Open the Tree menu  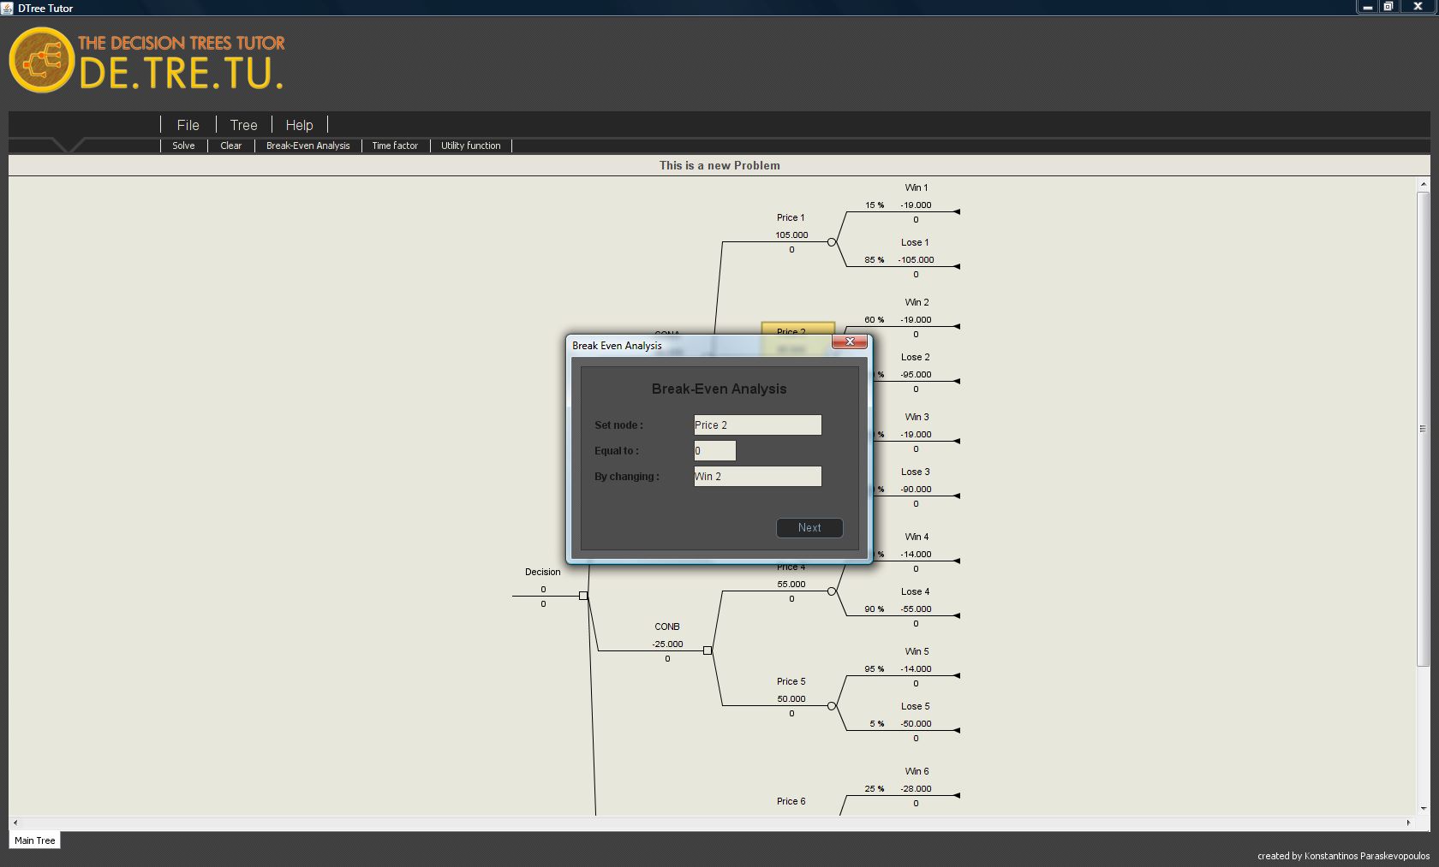pos(243,125)
